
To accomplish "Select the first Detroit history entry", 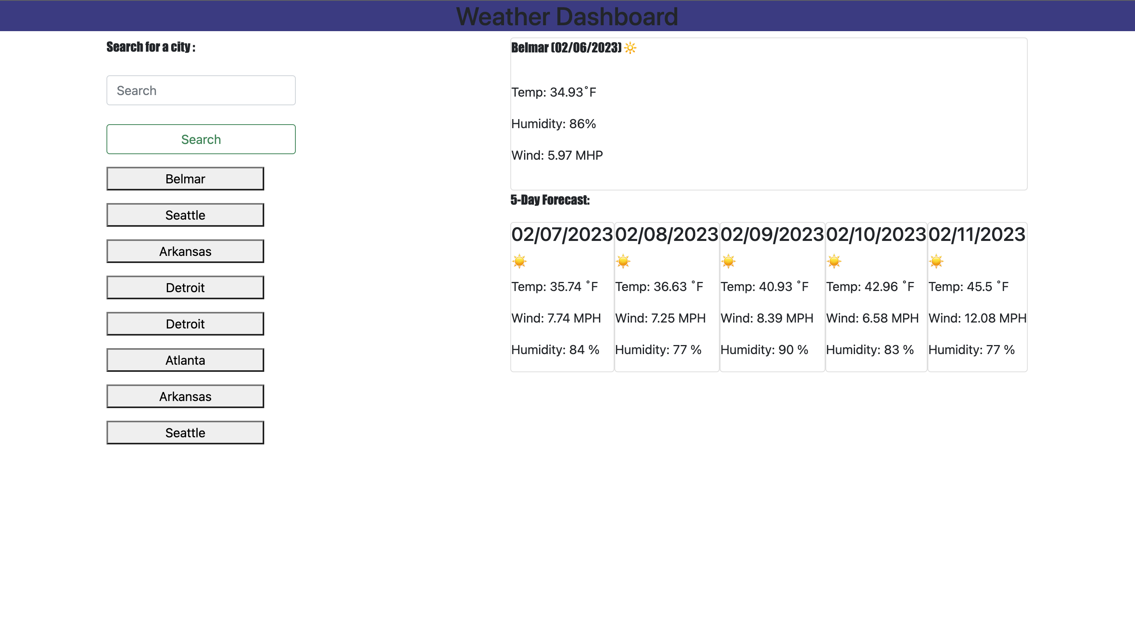I will click(185, 287).
